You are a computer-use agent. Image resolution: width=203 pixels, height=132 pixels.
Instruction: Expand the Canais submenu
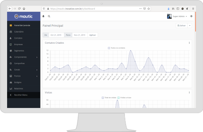(24, 70)
